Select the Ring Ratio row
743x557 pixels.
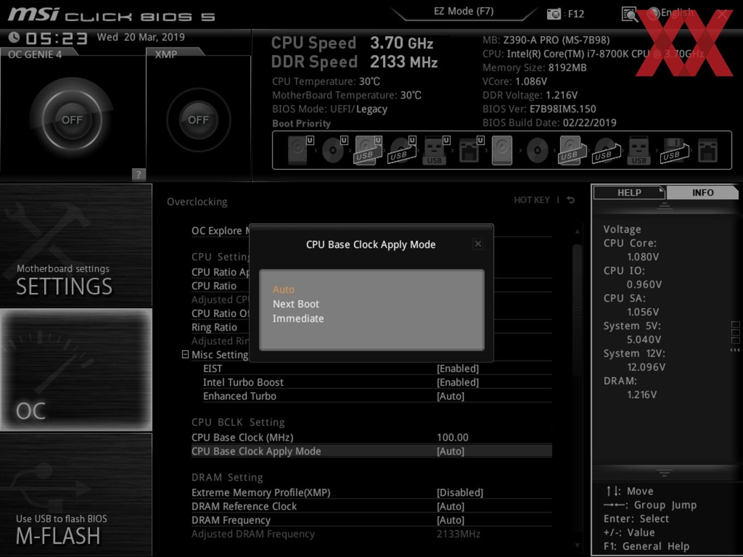[214, 327]
